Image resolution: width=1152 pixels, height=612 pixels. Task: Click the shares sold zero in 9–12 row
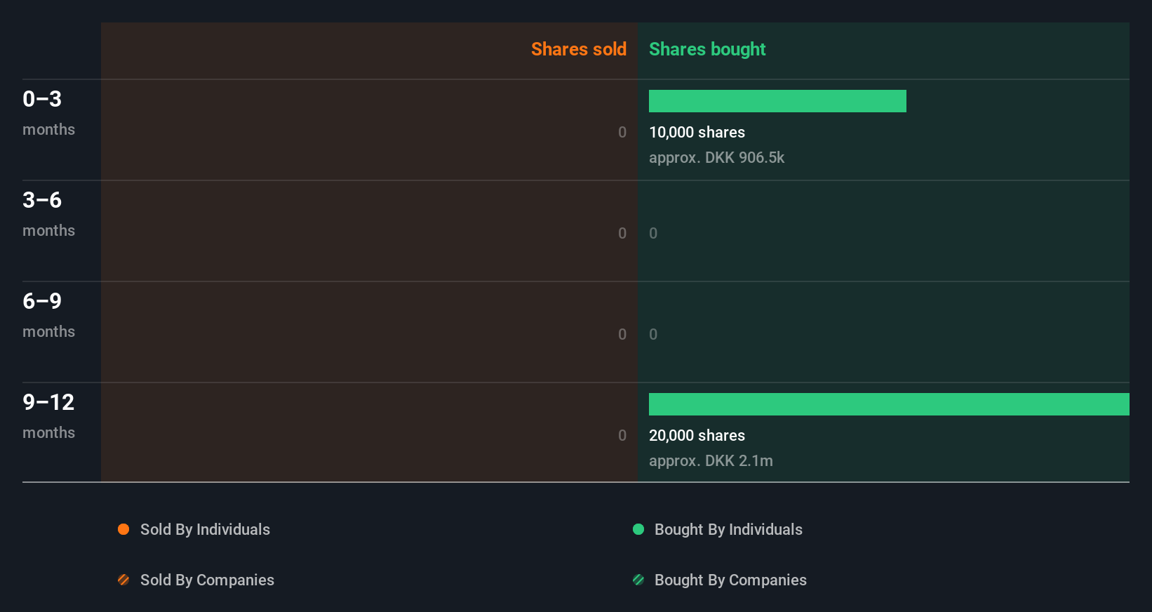pos(622,435)
